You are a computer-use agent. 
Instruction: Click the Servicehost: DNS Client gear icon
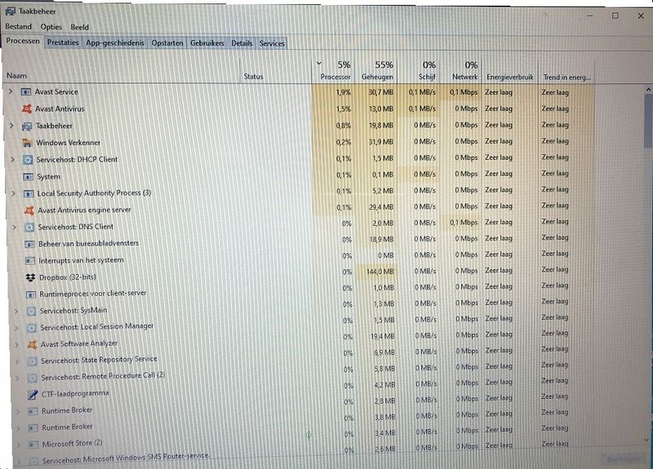(x=29, y=227)
